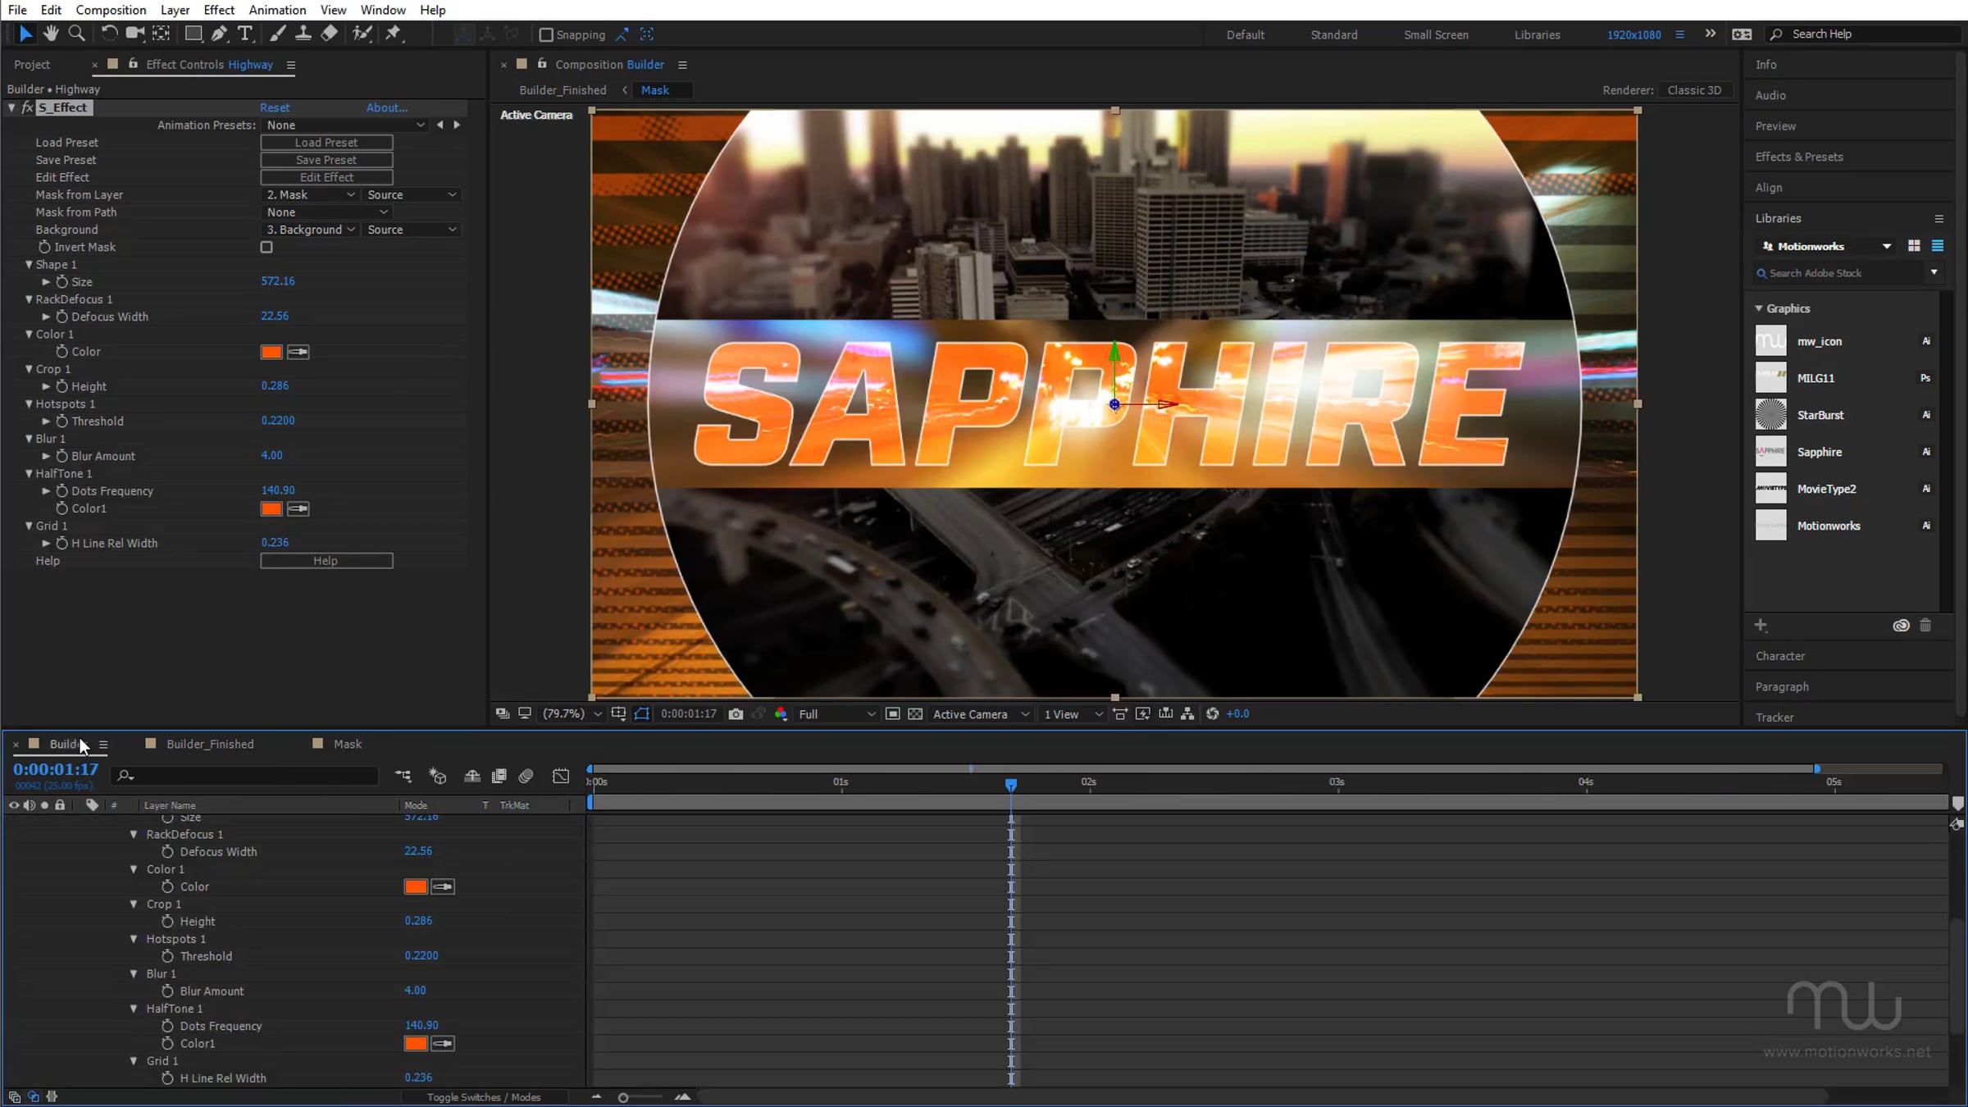Click the About link for S_Effect
Screen dimensions: 1968x1107
coord(387,107)
